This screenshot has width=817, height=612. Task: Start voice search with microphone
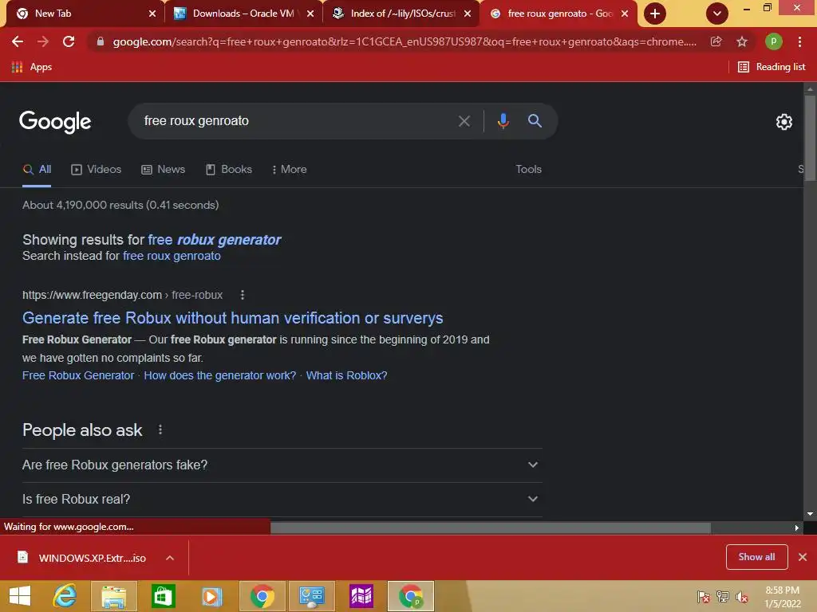pyautogui.click(x=503, y=121)
